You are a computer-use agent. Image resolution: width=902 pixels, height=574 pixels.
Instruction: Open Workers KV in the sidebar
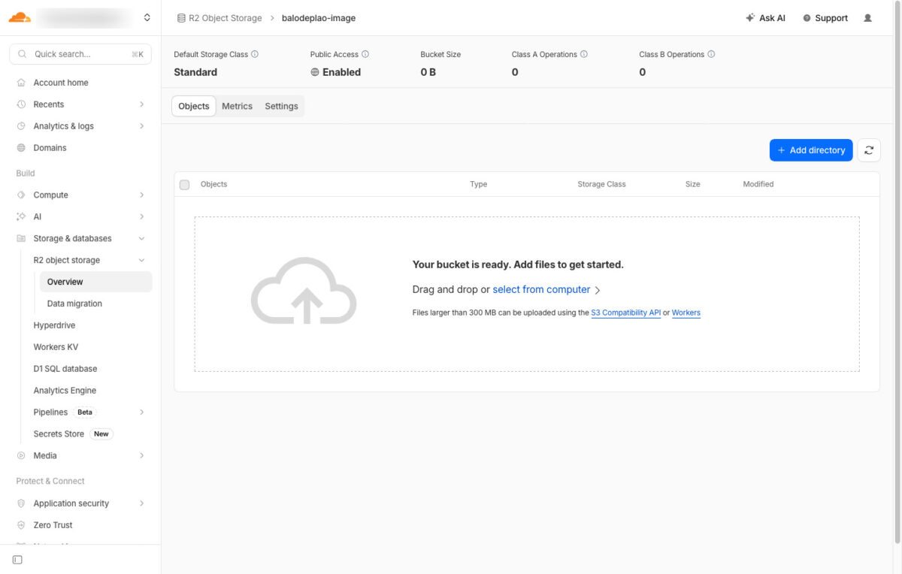pyautogui.click(x=56, y=347)
